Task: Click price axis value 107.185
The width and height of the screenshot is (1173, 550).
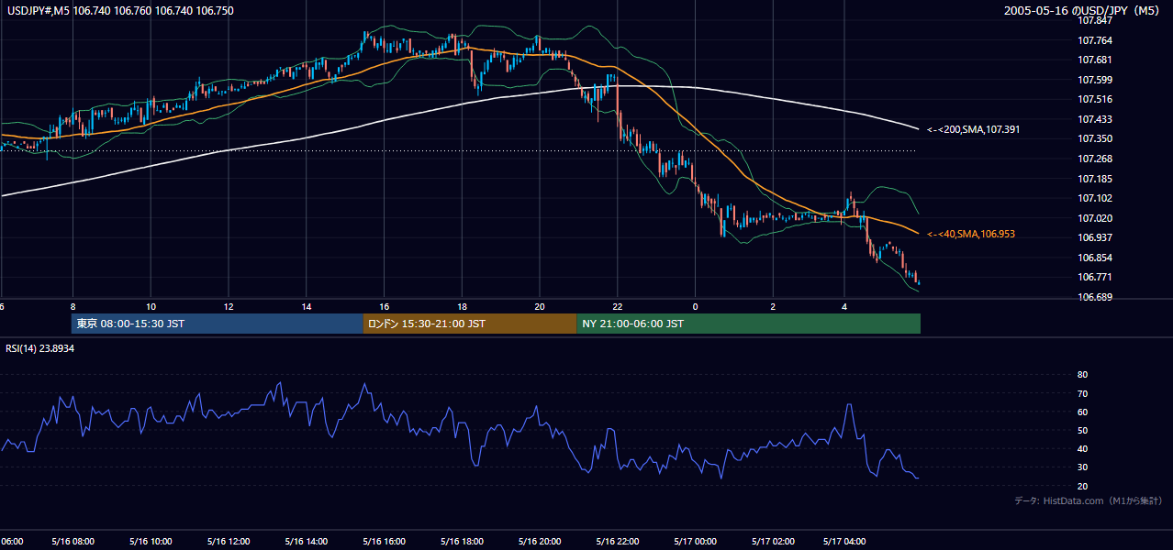Action: (x=1095, y=179)
